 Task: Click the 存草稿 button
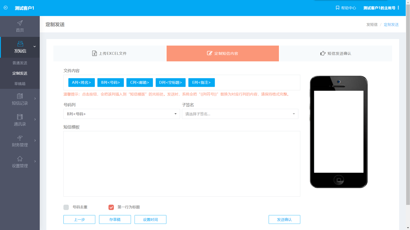coord(115,220)
